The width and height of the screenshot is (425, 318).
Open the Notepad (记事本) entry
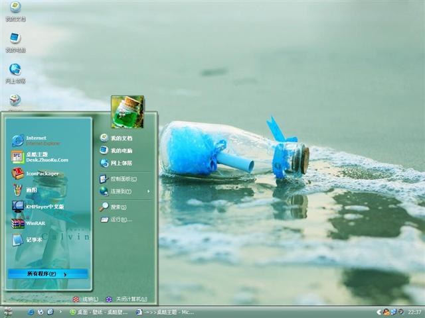(27, 240)
